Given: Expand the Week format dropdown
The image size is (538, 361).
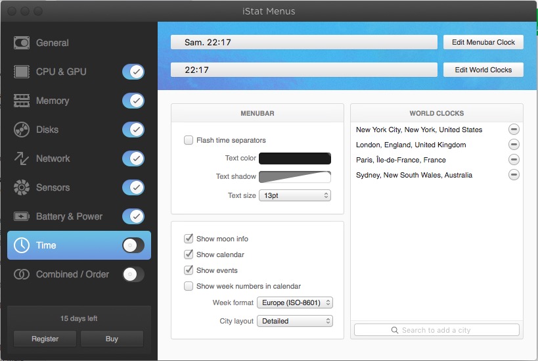Looking at the screenshot, I should coord(295,303).
